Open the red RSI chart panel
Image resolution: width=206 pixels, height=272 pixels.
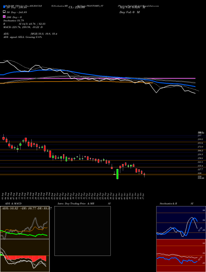point(181,256)
